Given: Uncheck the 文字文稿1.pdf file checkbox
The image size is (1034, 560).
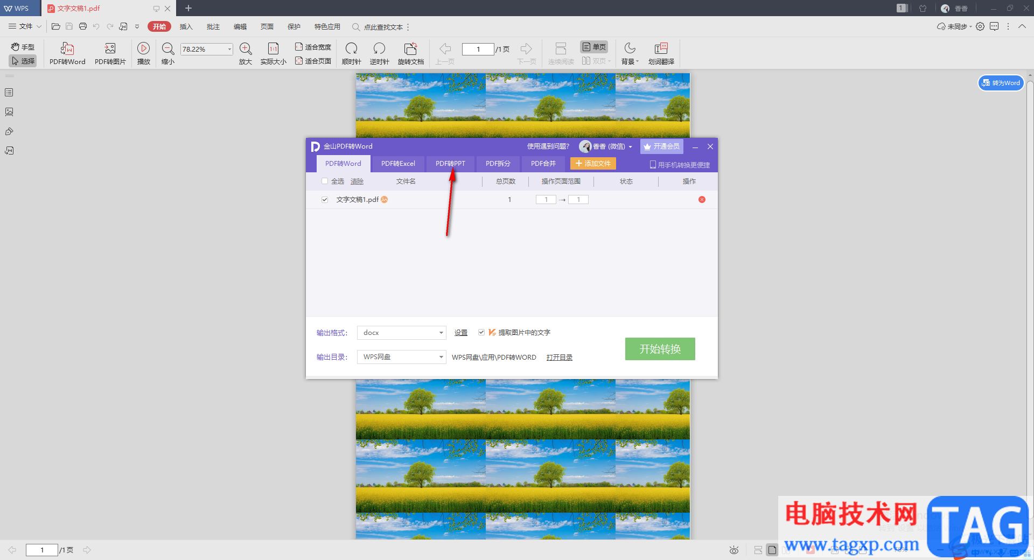Looking at the screenshot, I should 325,200.
